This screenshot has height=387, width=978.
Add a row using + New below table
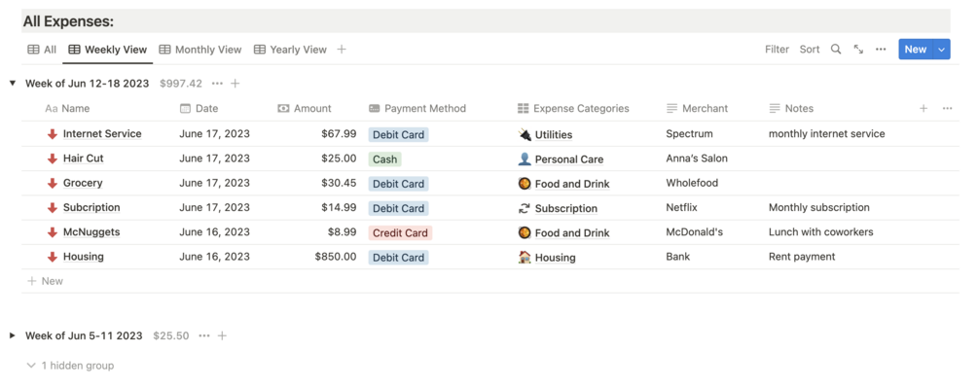point(45,281)
